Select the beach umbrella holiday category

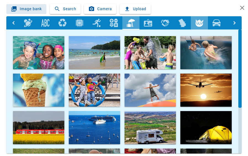(x=131, y=23)
